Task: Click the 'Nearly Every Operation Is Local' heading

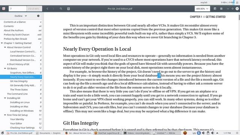Action: 97,49
